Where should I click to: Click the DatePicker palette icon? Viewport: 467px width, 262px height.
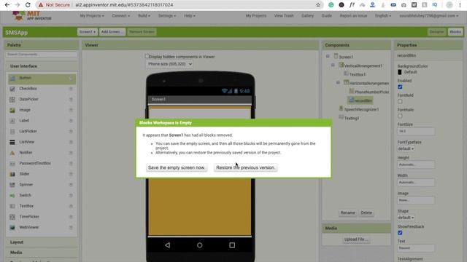(12, 100)
